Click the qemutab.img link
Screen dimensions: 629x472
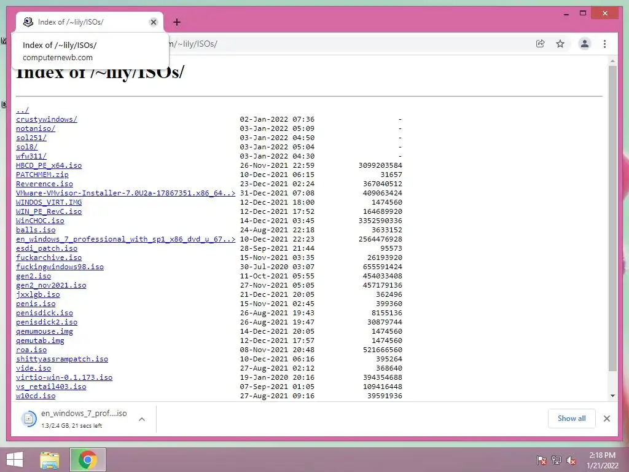(x=40, y=340)
